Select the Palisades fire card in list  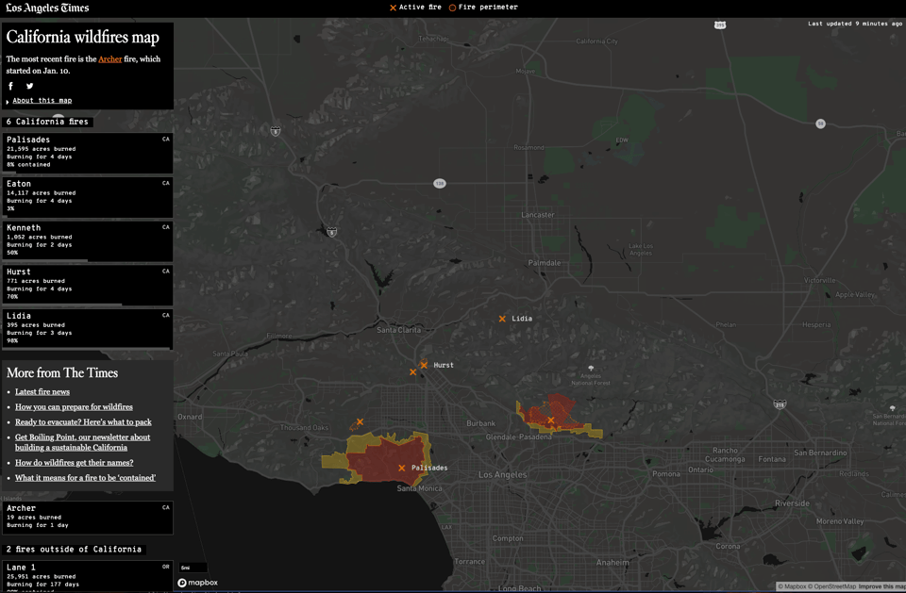(x=87, y=152)
